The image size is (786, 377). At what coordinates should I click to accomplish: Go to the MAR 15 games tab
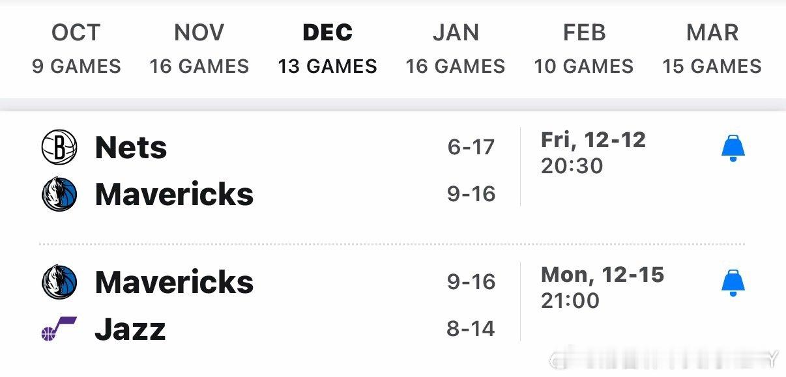click(x=712, y=49)
